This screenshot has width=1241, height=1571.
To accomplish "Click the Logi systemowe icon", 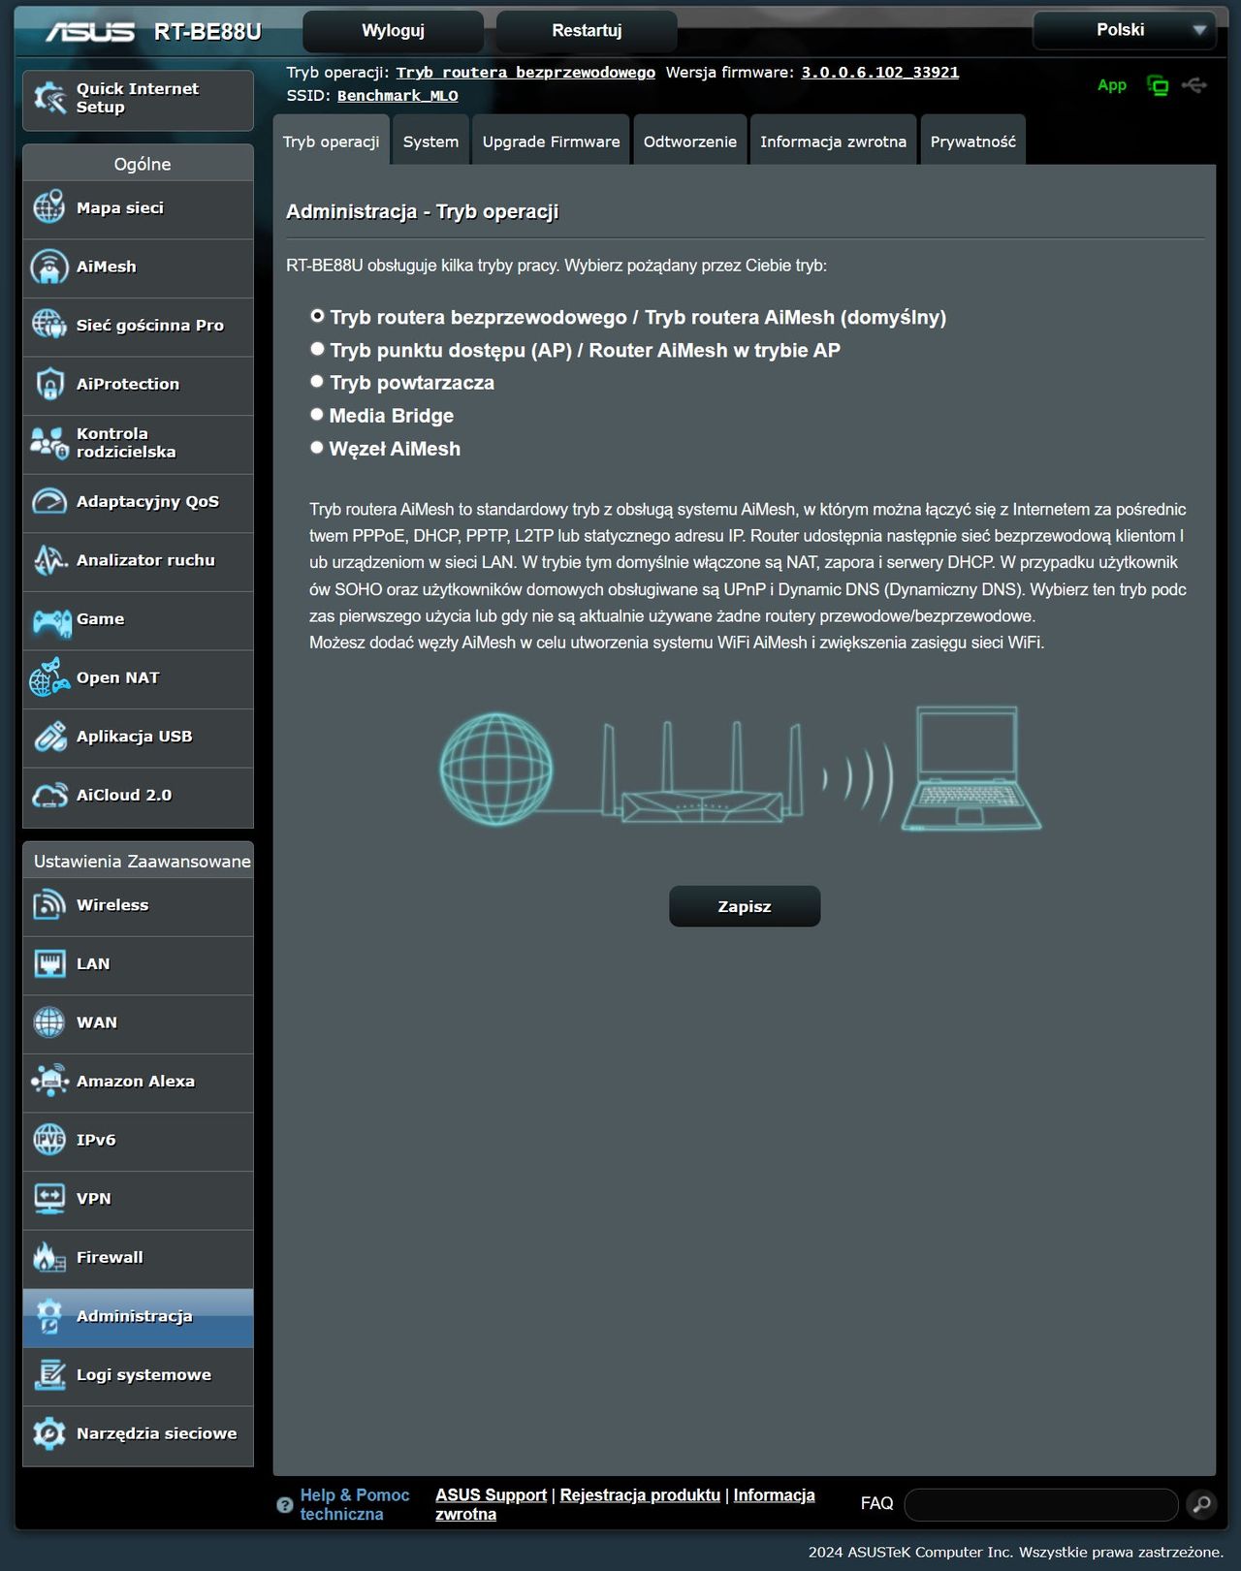I will click(x=48, y=1374).
